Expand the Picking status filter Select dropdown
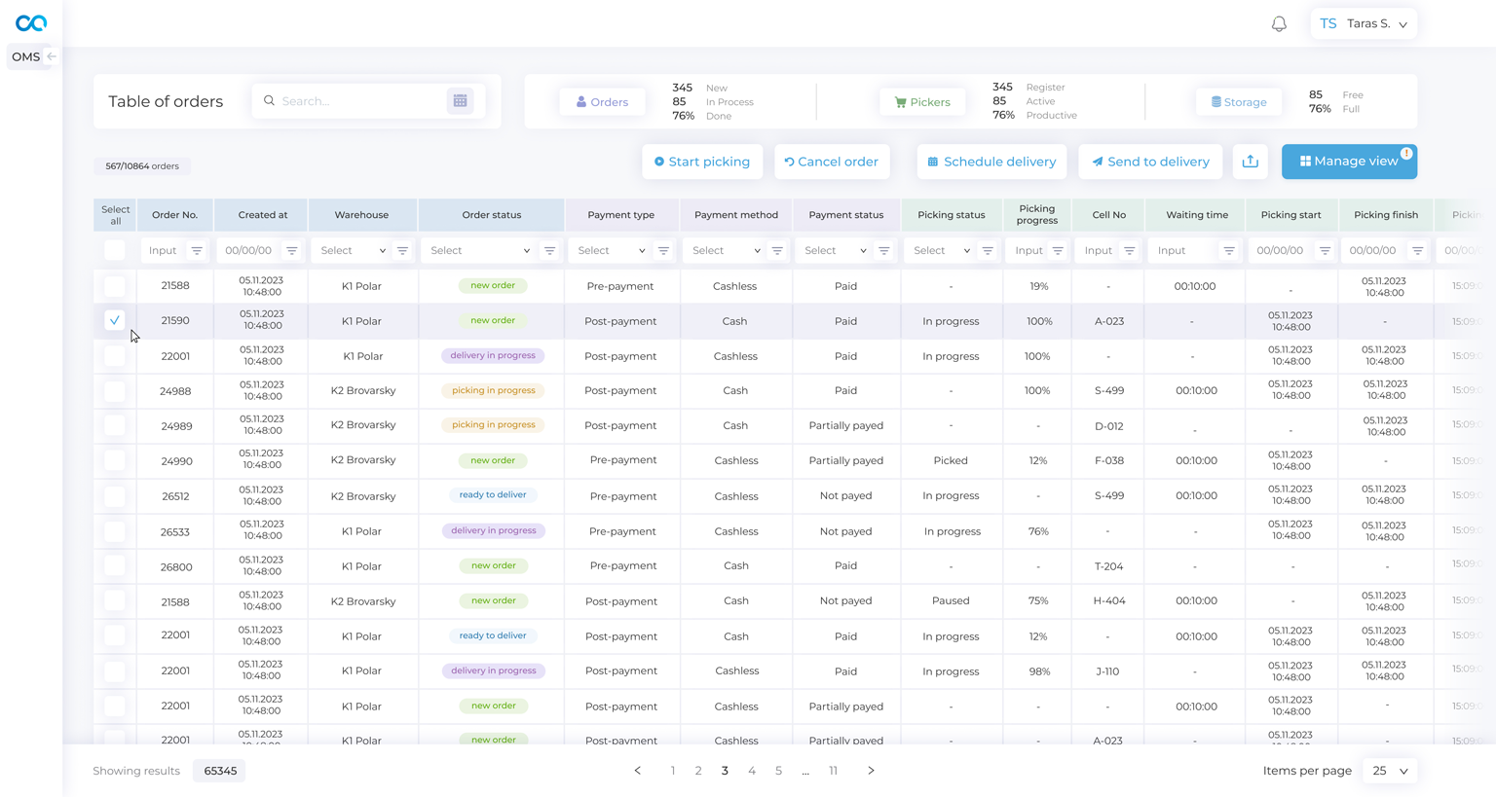The width and height of the screenshot is (1496, 797). point(940,251)
